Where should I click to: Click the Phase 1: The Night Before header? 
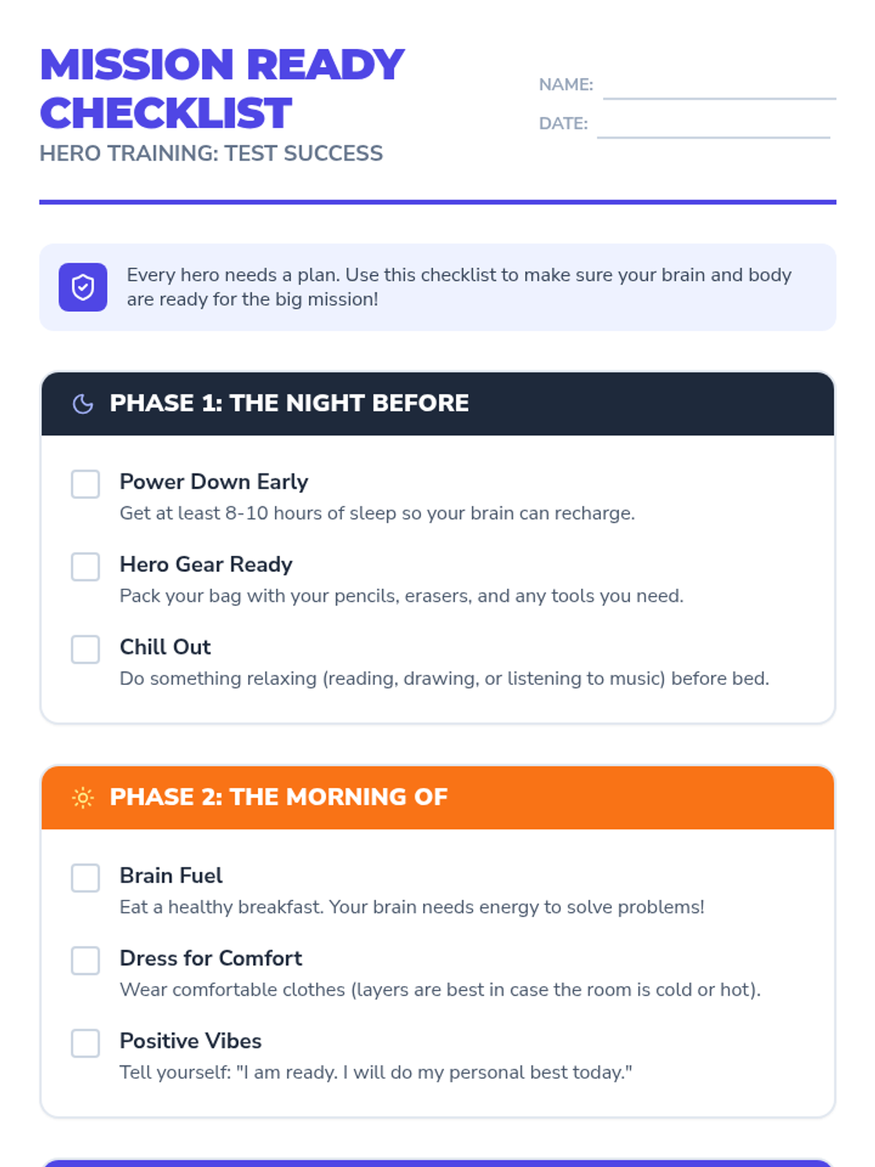tap(437, 404)
